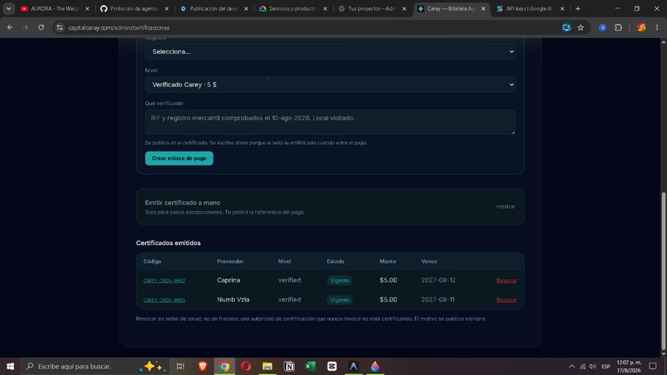The width and height of the screenshot is (667, 375).
Task: Close the AURORA YouTube tab
Action: coord(87,8)
